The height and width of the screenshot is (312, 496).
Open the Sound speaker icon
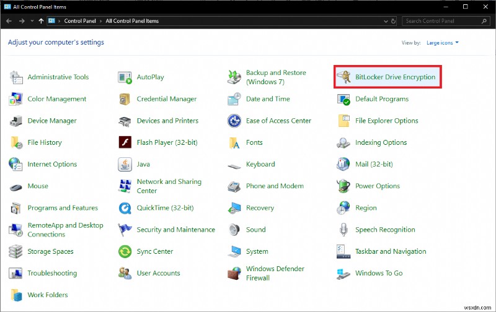[234, 230]
